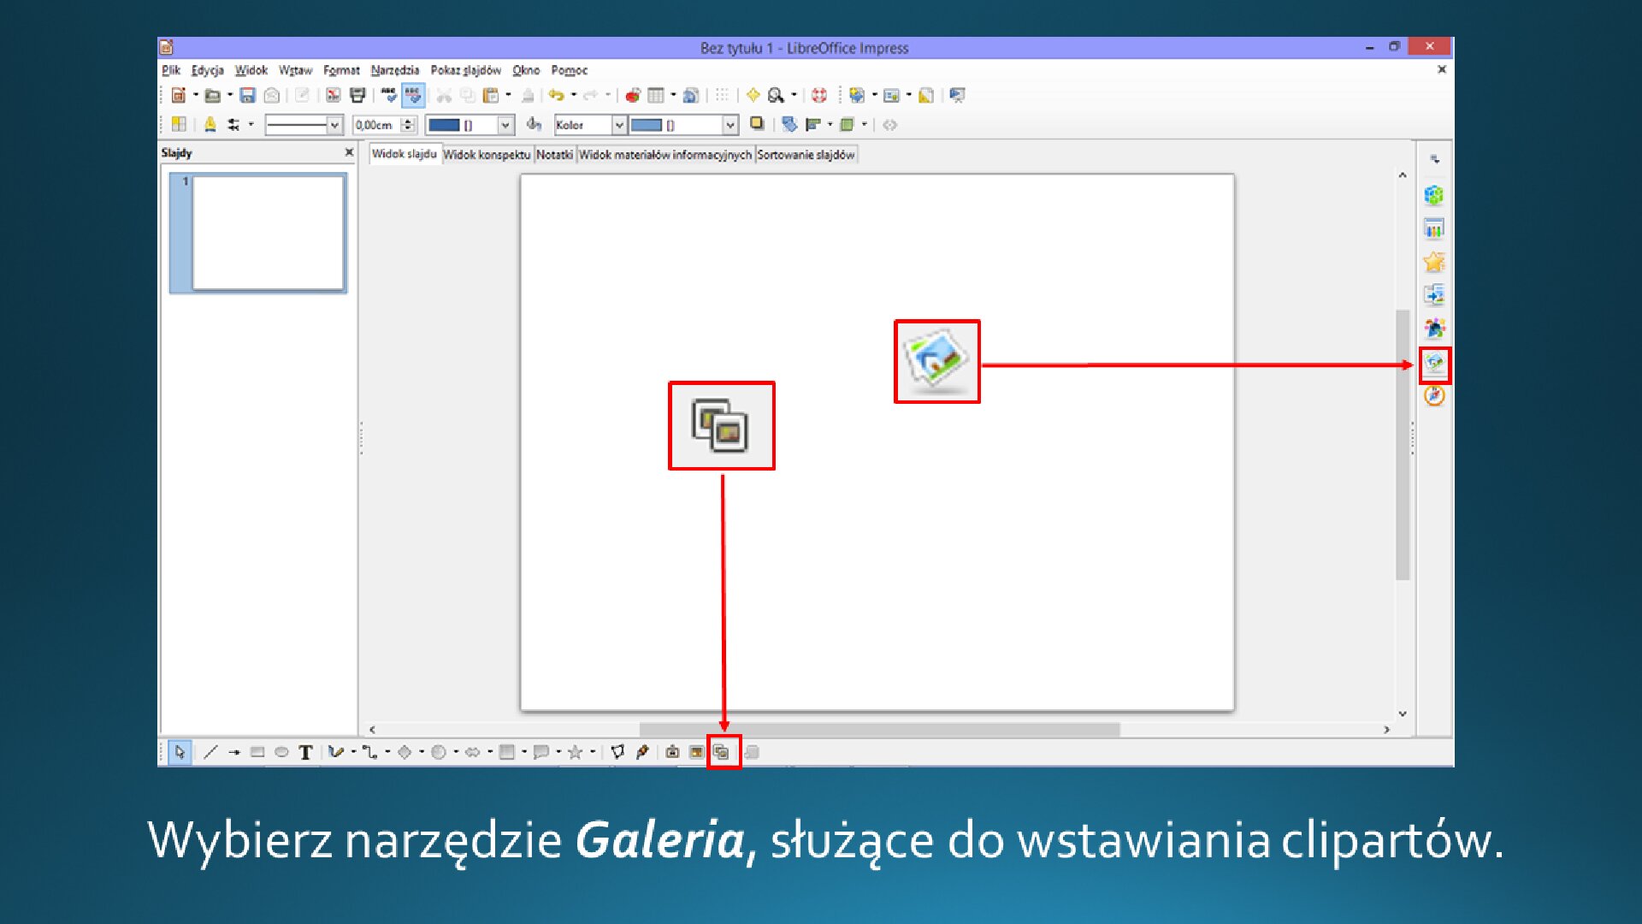Expand the fill color dropdown labeled Kolor
Screen dimensions: 1642x924
(619, 125)
